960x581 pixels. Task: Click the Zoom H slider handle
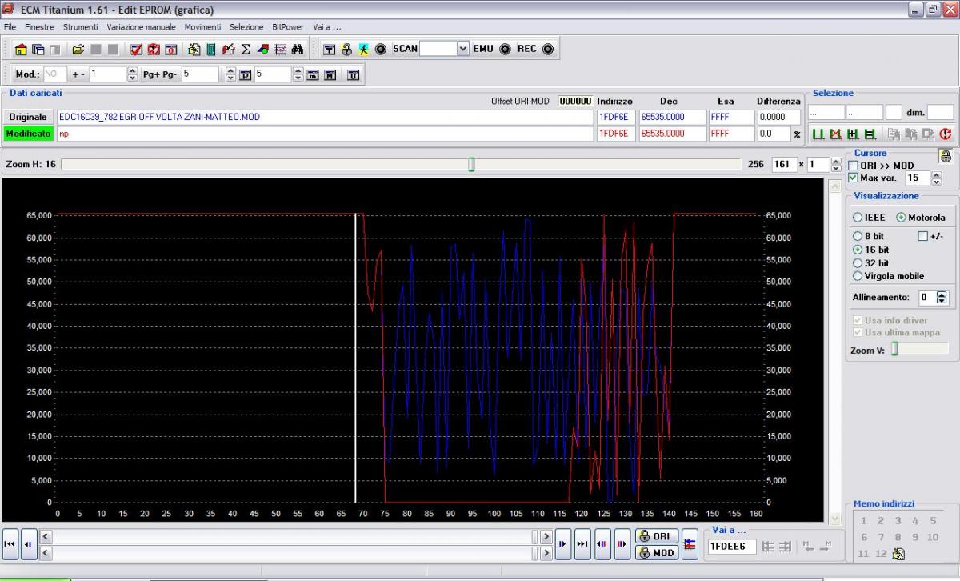(471, 164)
